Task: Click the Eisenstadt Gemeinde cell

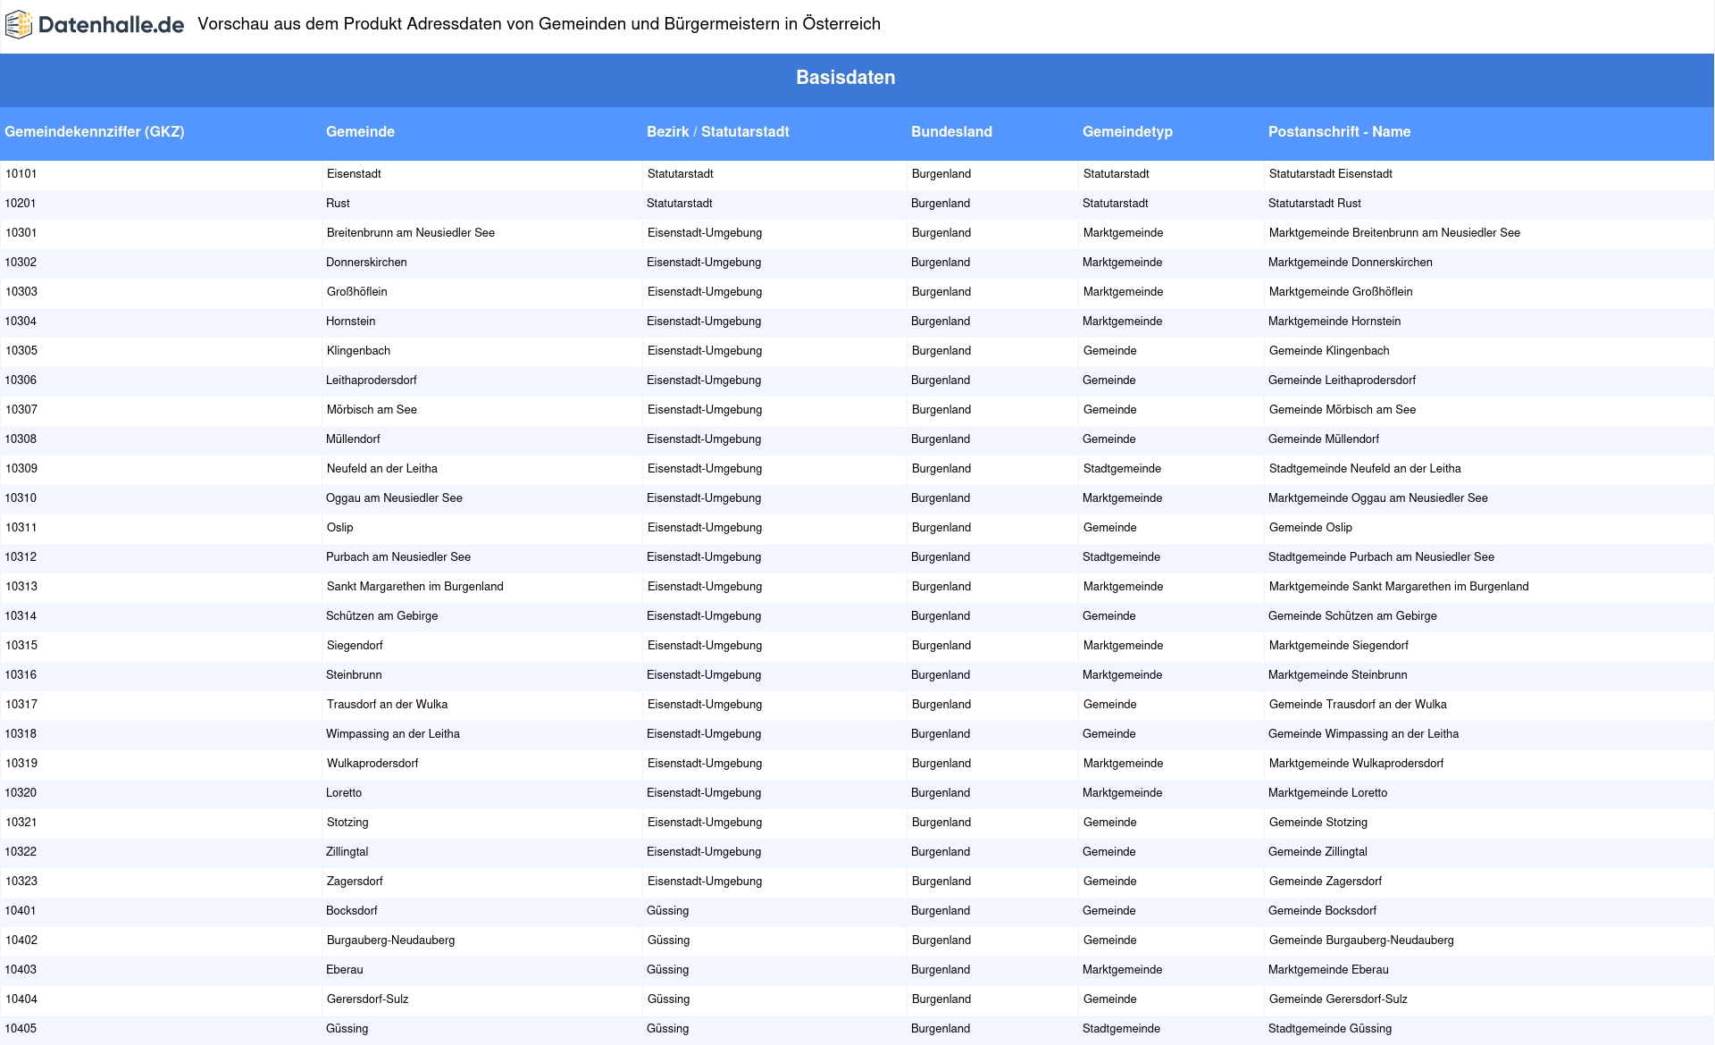Action: [354, 174]
